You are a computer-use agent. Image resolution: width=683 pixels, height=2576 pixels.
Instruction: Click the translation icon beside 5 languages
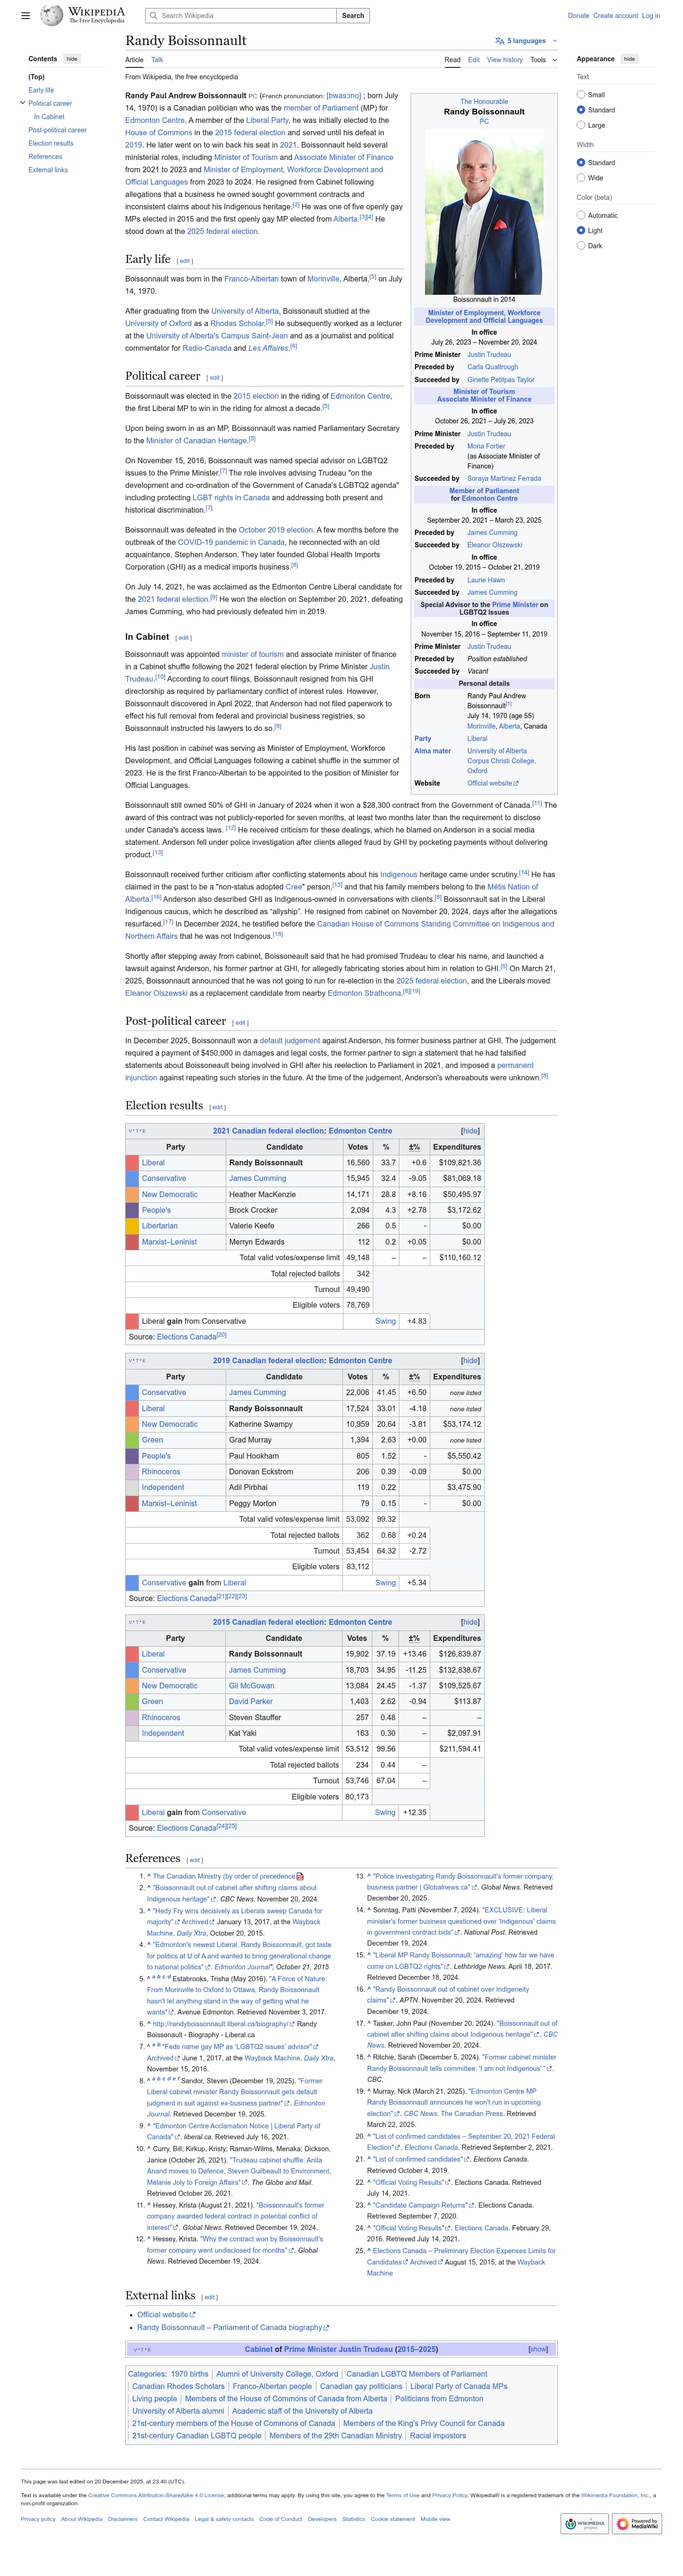tap(499, 41)
